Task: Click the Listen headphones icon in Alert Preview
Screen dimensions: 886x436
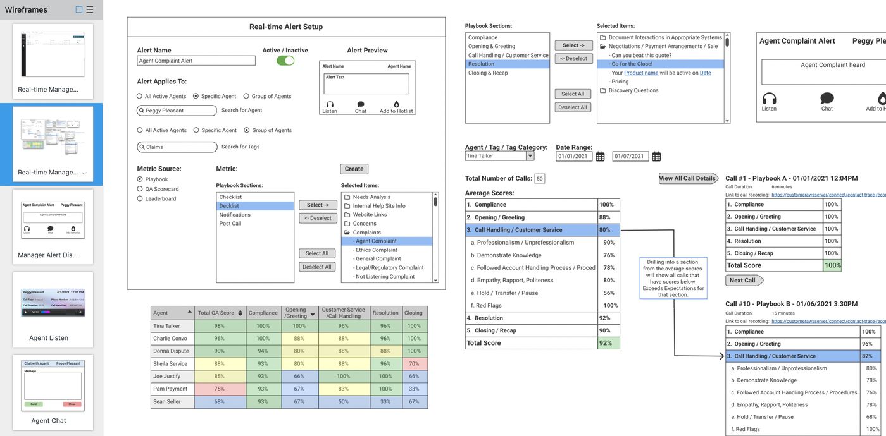Action: [x=330, y=104]
